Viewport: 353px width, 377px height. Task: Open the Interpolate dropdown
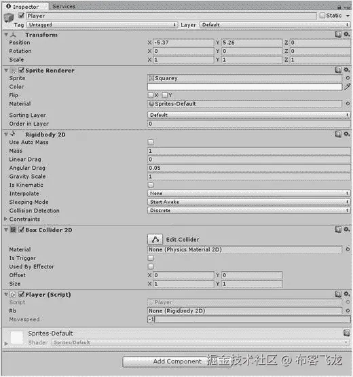pyautogui.click(x=249, y=194)
